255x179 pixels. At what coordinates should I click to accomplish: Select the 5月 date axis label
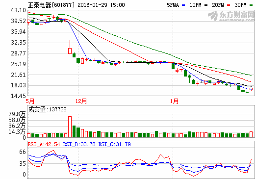point(30,101)
